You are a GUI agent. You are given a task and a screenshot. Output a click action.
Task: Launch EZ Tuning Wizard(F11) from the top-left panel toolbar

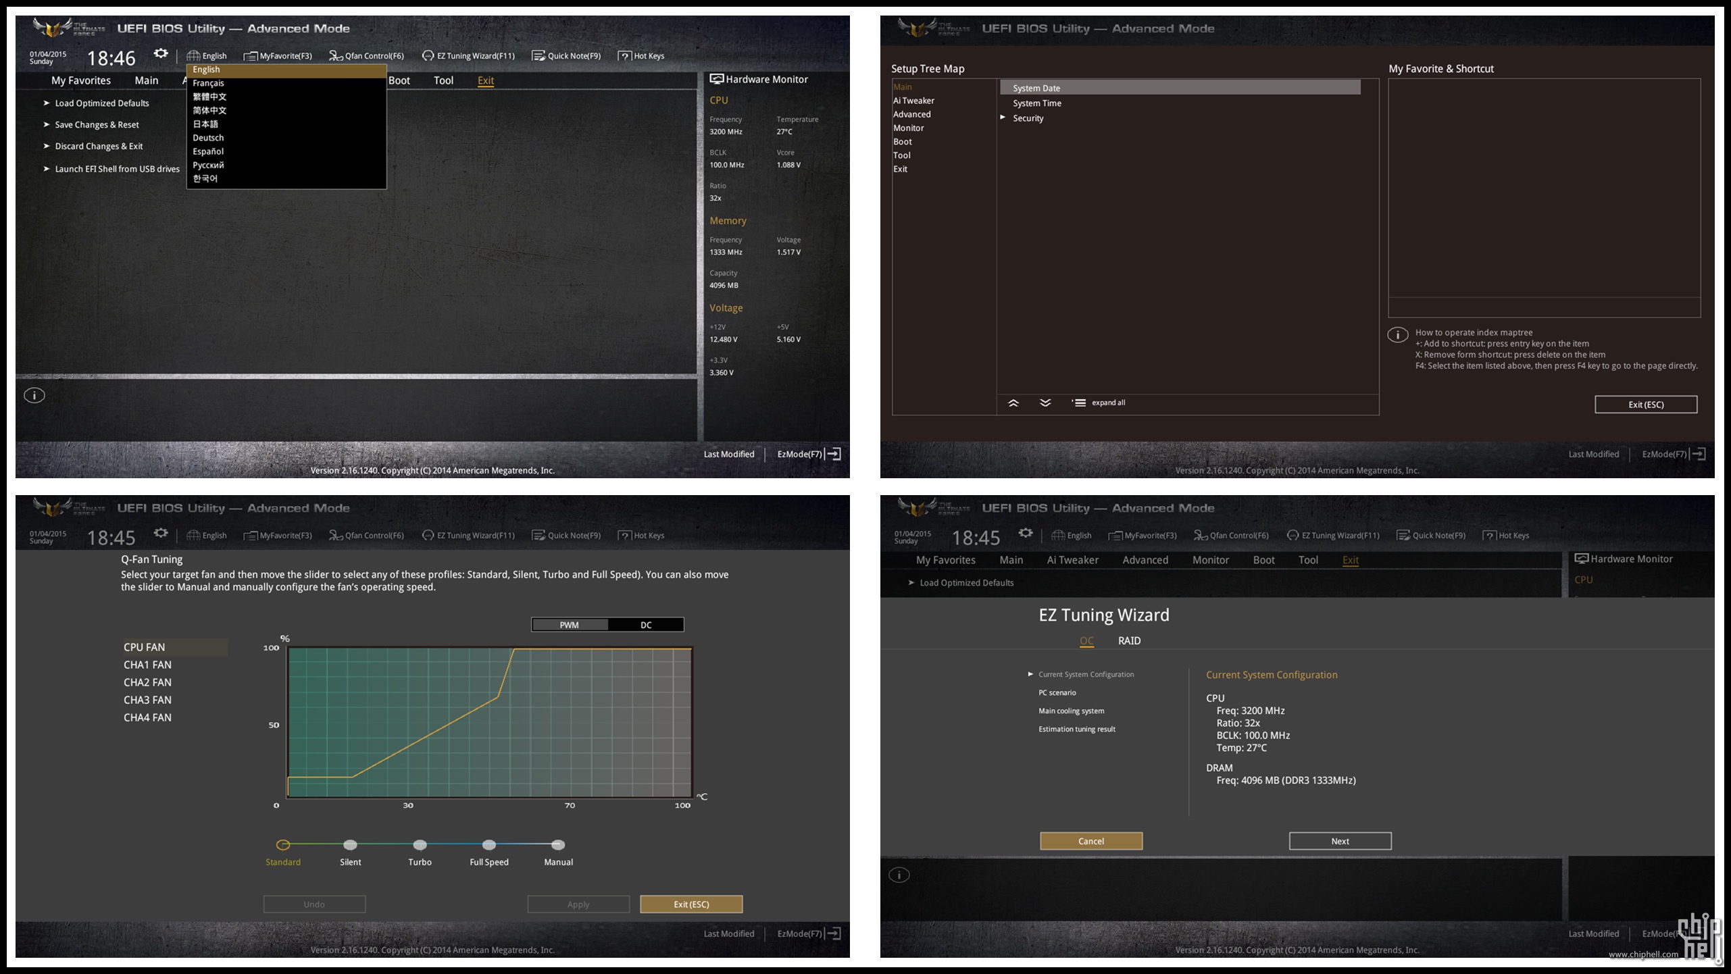point(468,56)
